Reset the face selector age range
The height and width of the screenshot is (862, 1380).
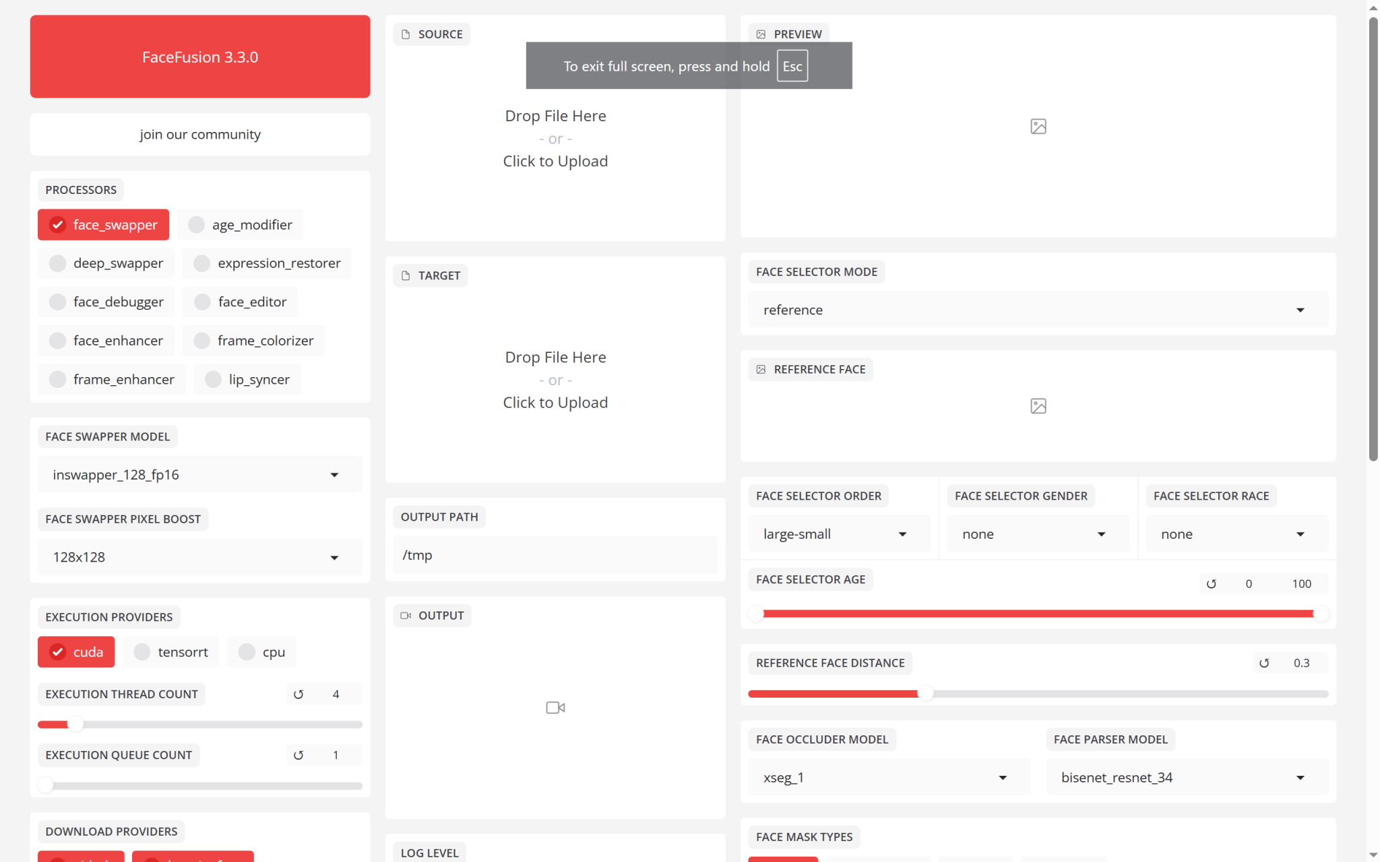[x=1211, y=584]
